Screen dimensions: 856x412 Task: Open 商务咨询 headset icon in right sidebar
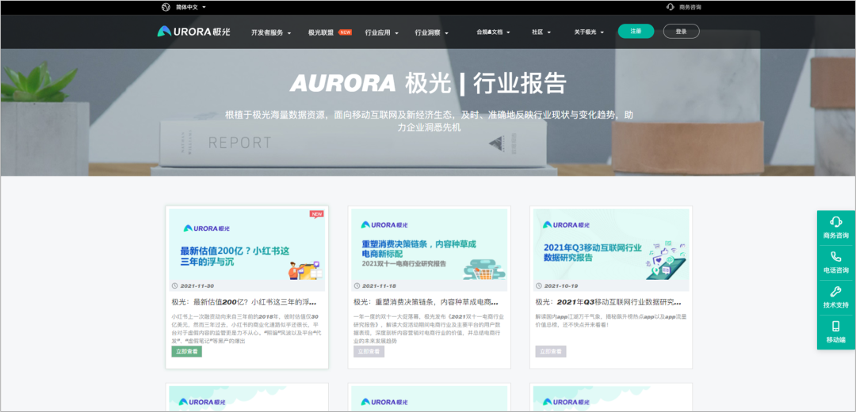(835, 222)
